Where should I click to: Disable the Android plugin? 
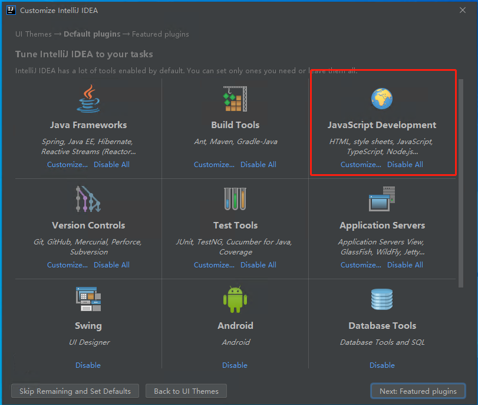pos(235,365)
